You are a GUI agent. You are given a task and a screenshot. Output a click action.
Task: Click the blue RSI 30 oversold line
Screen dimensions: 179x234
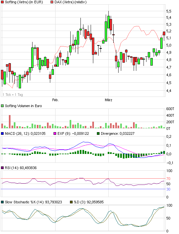coord(83,189)
